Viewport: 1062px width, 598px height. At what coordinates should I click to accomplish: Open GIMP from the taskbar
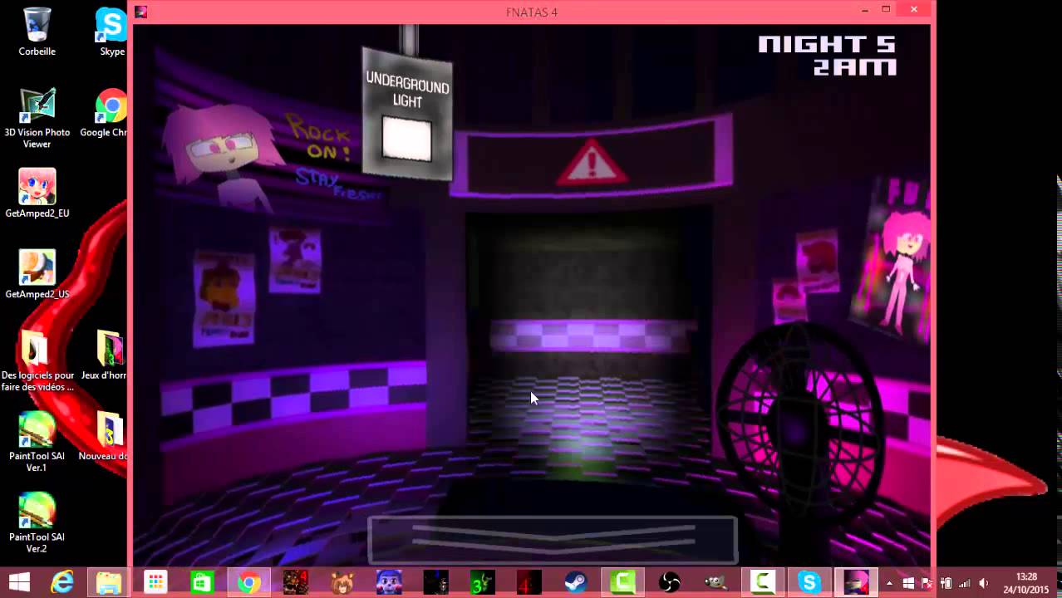pyautogui.click(x=716, y=582)
